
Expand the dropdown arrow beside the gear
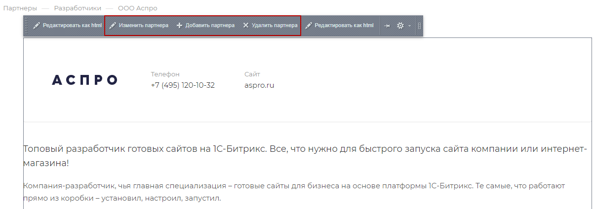(x=409, y=26)
